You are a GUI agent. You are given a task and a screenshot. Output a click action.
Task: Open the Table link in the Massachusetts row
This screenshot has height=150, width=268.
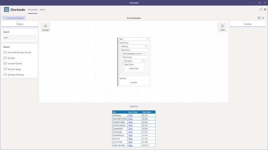pyautogui.click(x=130, y=122)
